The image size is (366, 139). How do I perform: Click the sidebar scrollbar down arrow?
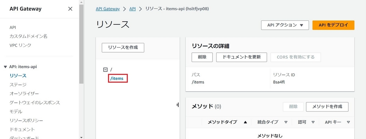tap(81, 137)
